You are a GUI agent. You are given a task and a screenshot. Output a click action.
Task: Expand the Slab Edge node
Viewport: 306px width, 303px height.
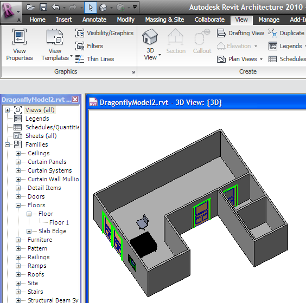click(29, 231)
